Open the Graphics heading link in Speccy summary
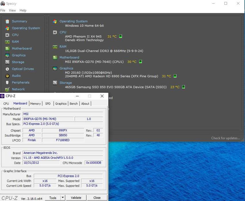The height and width of the screenshot is (201, 245). (66, 68)
